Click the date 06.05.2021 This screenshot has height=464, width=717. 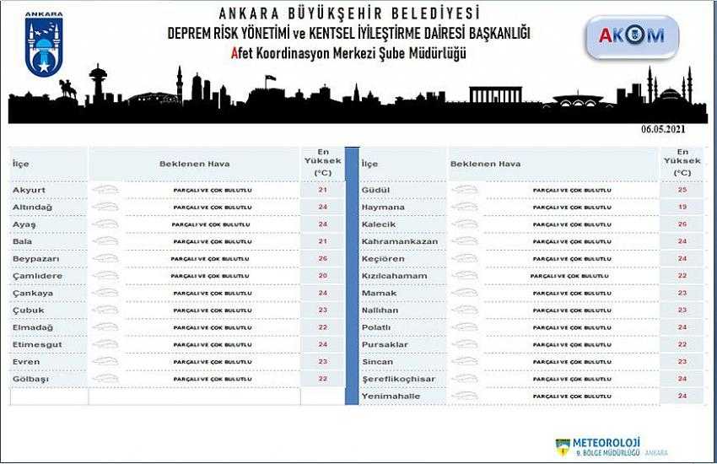664,128
